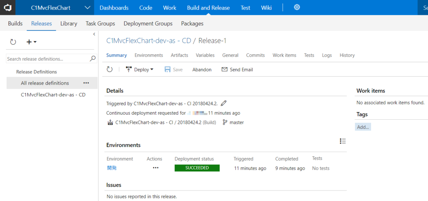This screenshot has width=428, height=201.
Task: Collapse the left sidebar pane chevron
Action: [x=94, y=34]
